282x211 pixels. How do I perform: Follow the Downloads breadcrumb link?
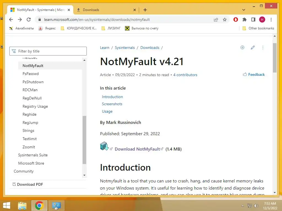tap(150, 48)
